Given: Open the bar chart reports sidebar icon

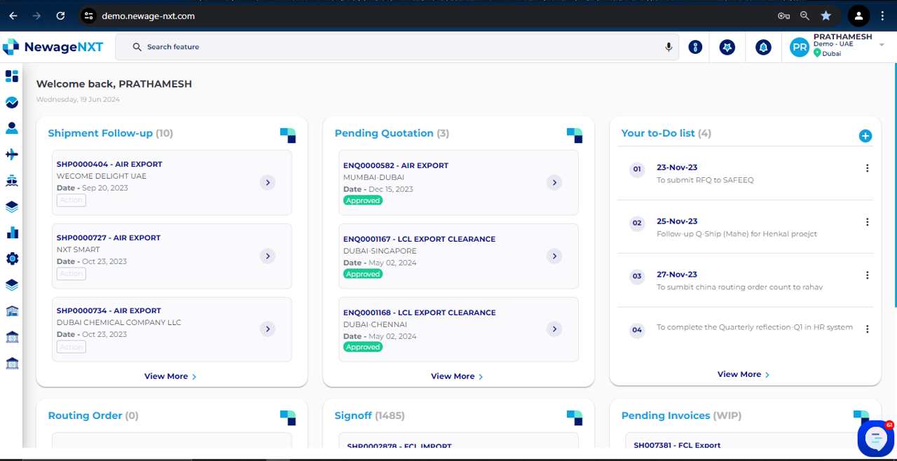Looking at the screenshot, I should pos(11,232).
